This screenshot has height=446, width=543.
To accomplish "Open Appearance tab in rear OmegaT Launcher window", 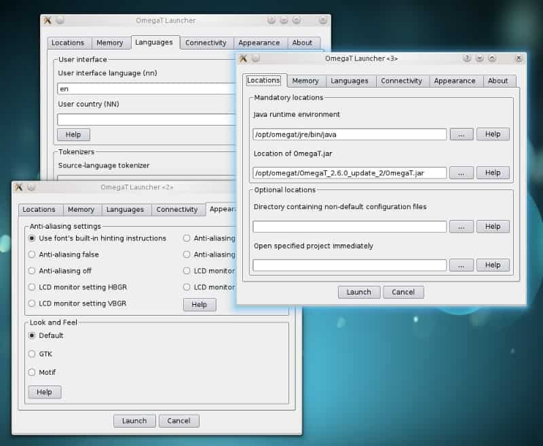I will 259,43.
